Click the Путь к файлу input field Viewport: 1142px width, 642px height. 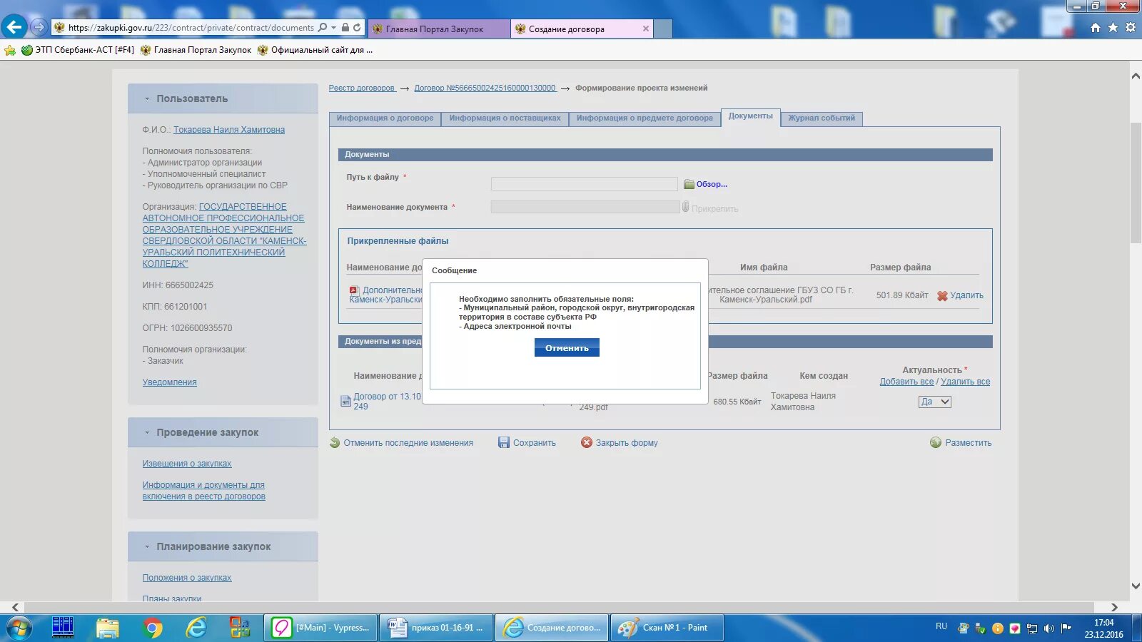pos(585,184)
